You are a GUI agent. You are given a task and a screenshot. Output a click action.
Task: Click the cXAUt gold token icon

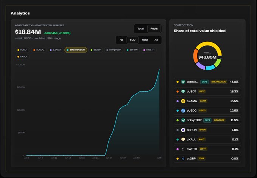coord(183,139)
